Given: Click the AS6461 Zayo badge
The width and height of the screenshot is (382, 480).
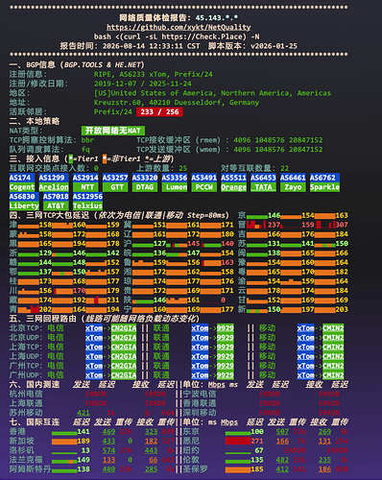Looking at the screenshot, I should click(293, 182).
